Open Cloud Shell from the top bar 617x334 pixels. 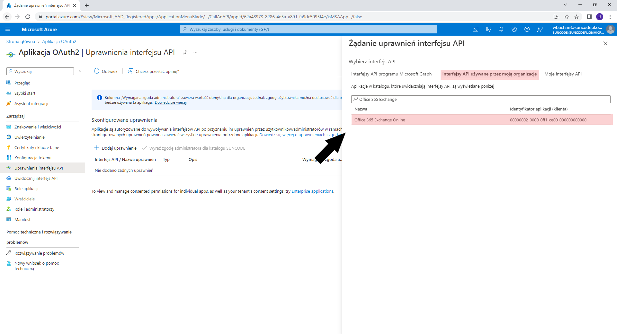tap(476, 29)
